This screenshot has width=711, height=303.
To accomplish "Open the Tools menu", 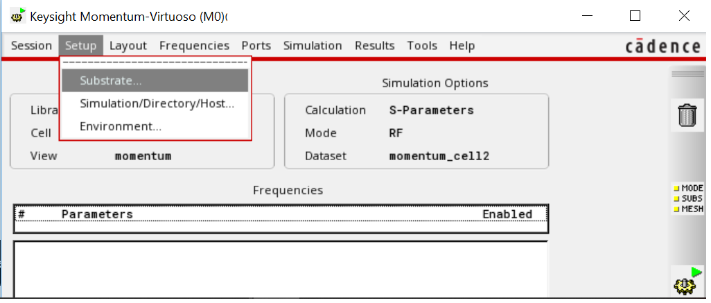I will [x=422, y=46].
